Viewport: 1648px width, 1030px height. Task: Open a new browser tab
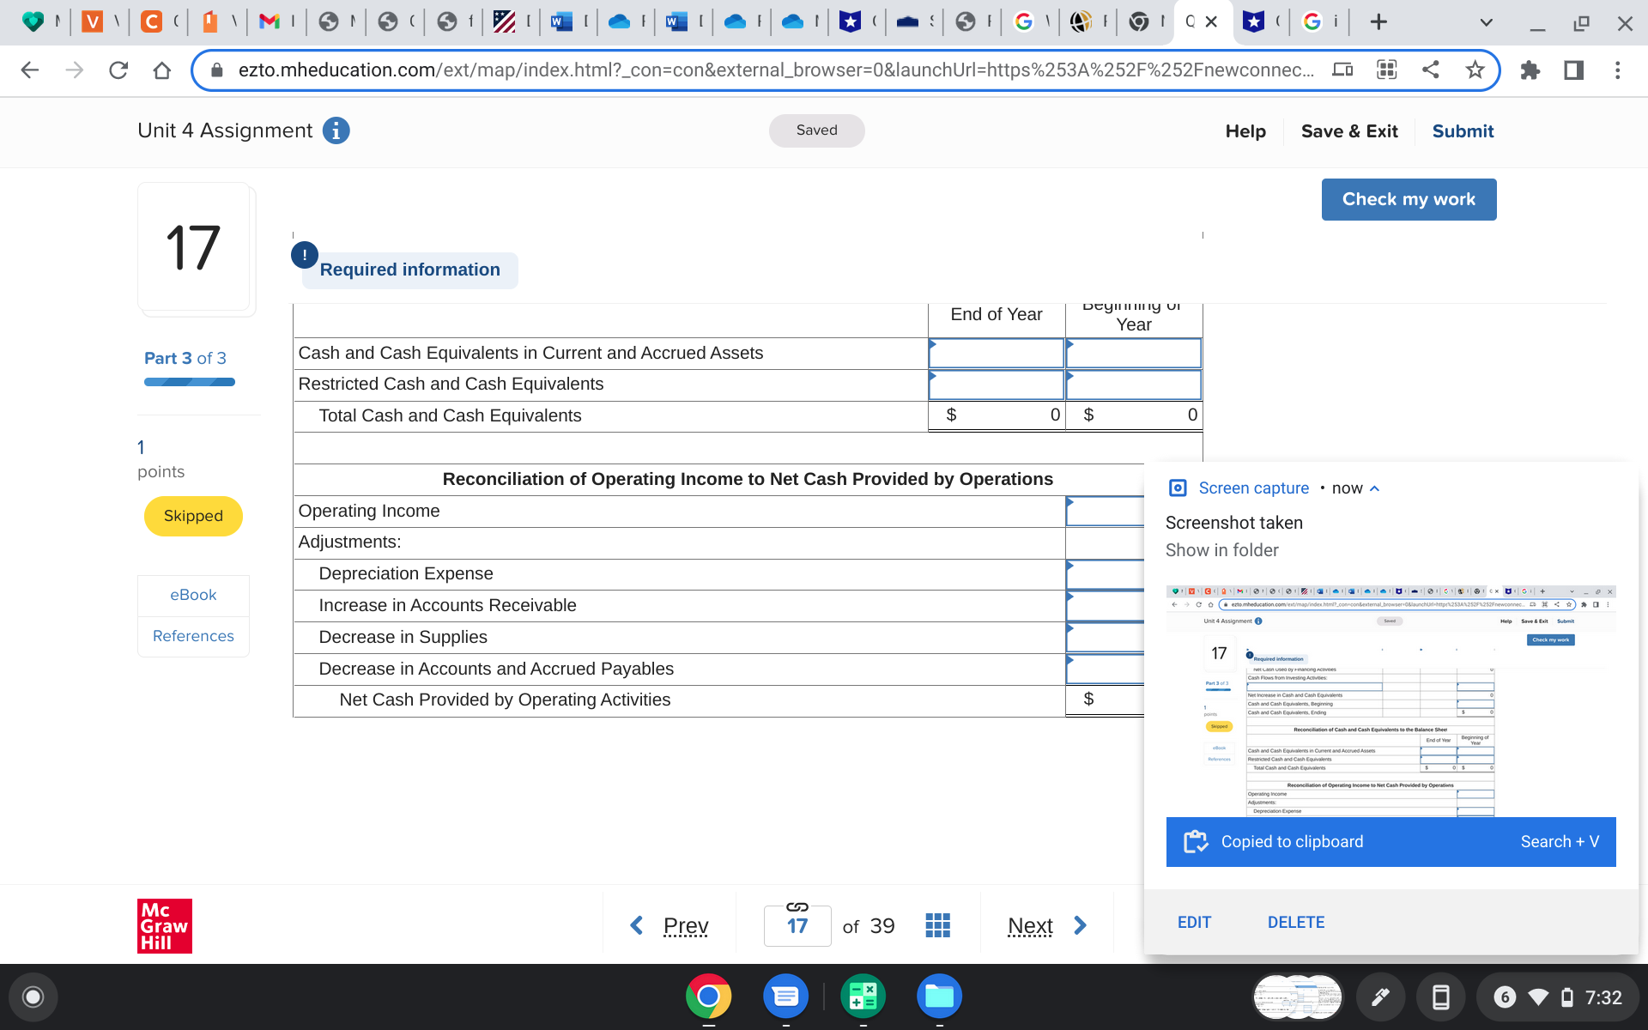pyautogui.click(x=1378, y=22)
